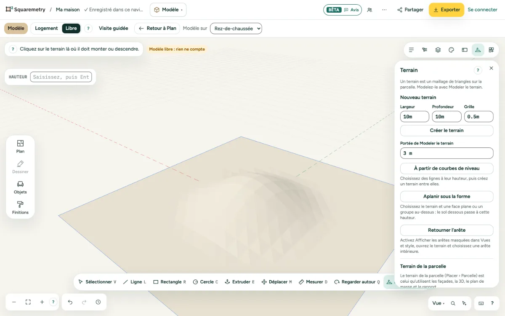Click the zoom-to-fit frame icon
The height and width of the screenshot is (316, 505).
[x=28, y=302]
